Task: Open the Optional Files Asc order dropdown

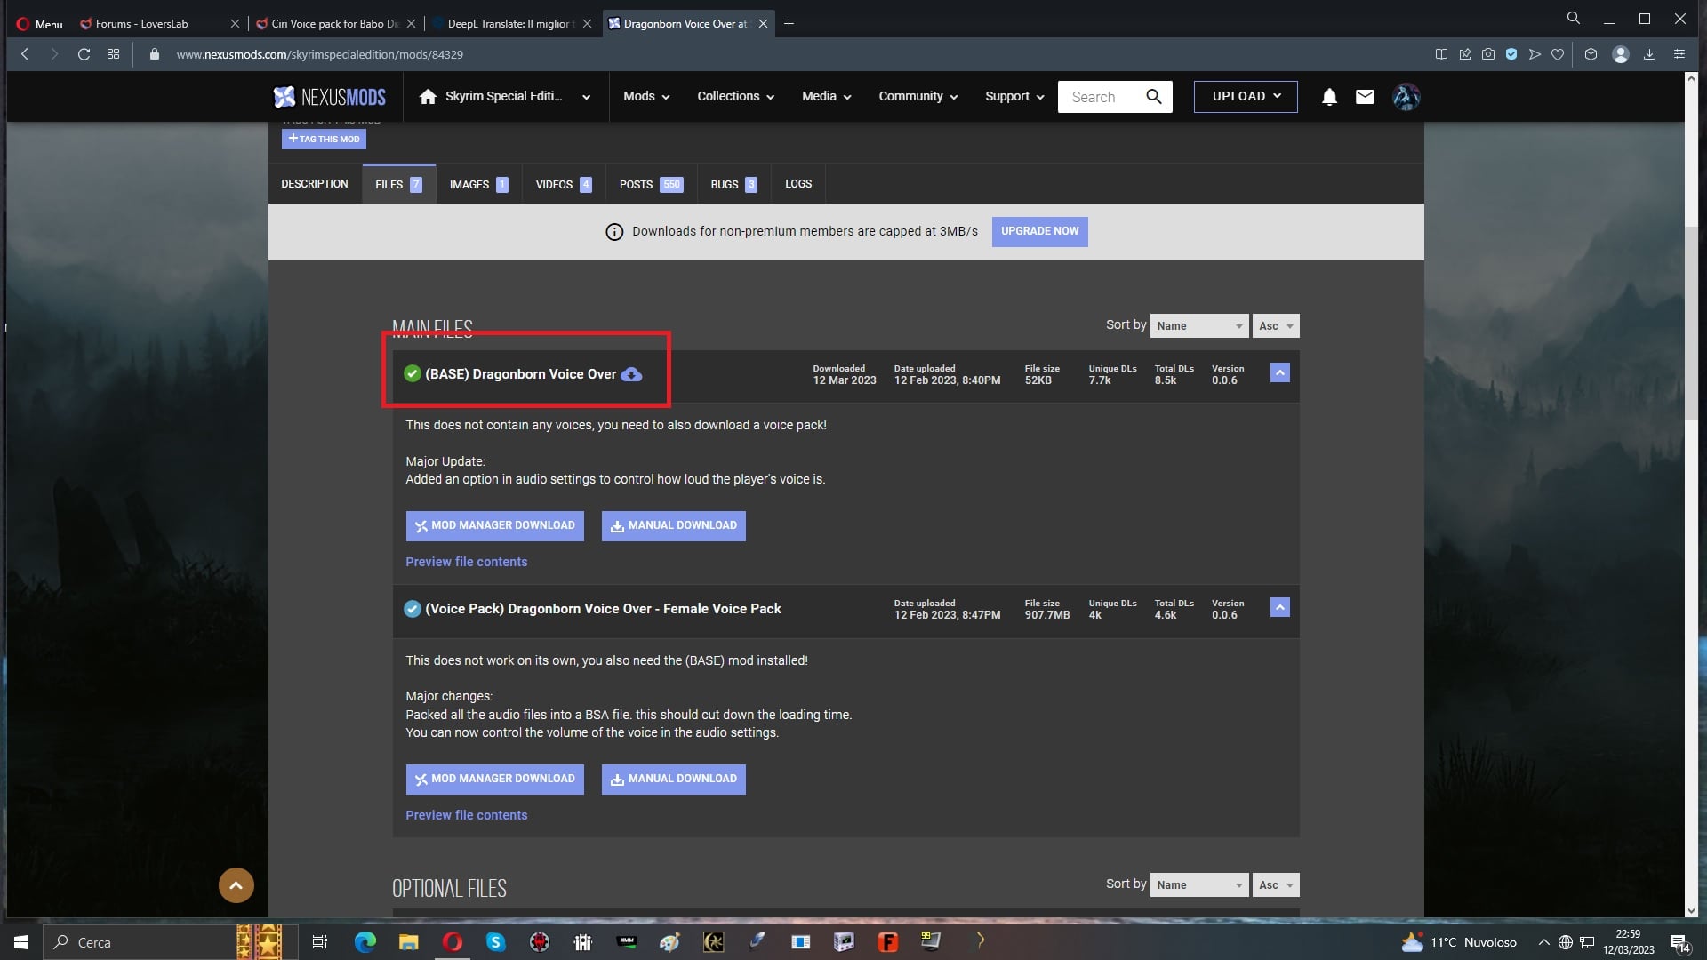Action: (x=1276, y=885)
